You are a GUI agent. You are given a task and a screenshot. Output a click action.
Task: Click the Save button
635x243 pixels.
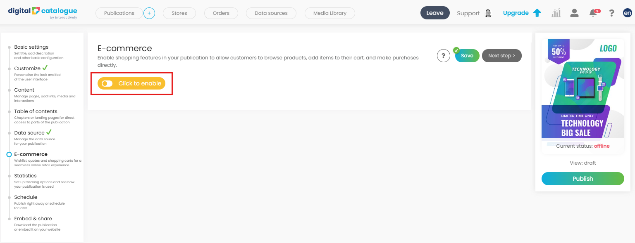point(467,56)
